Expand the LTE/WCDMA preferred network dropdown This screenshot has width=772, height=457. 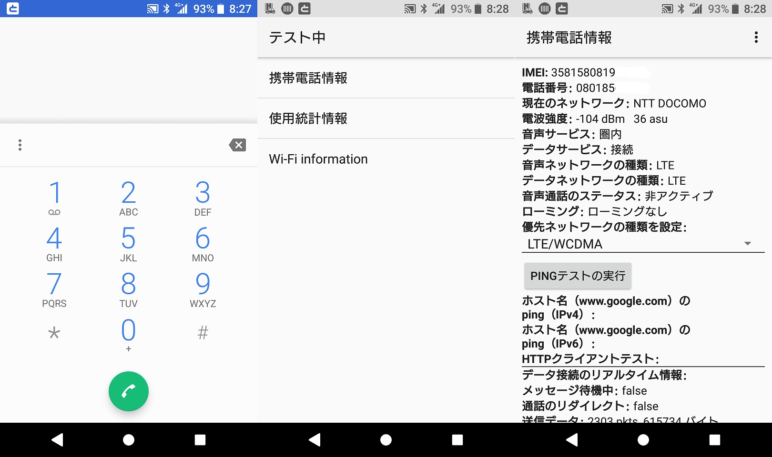pyautogui.click(x=643, y=244)
